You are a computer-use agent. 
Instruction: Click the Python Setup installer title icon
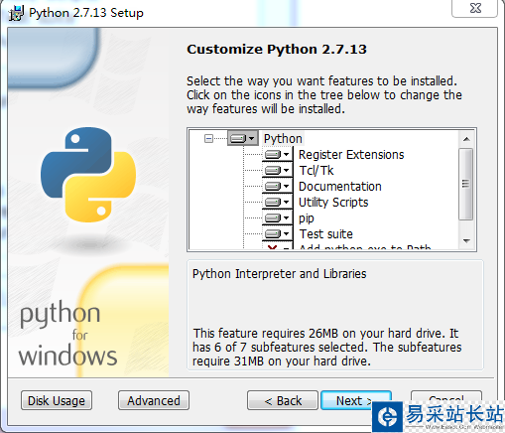[16, 13]
